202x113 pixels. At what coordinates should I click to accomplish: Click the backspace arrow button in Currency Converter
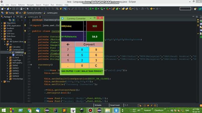tap(68, 44)
